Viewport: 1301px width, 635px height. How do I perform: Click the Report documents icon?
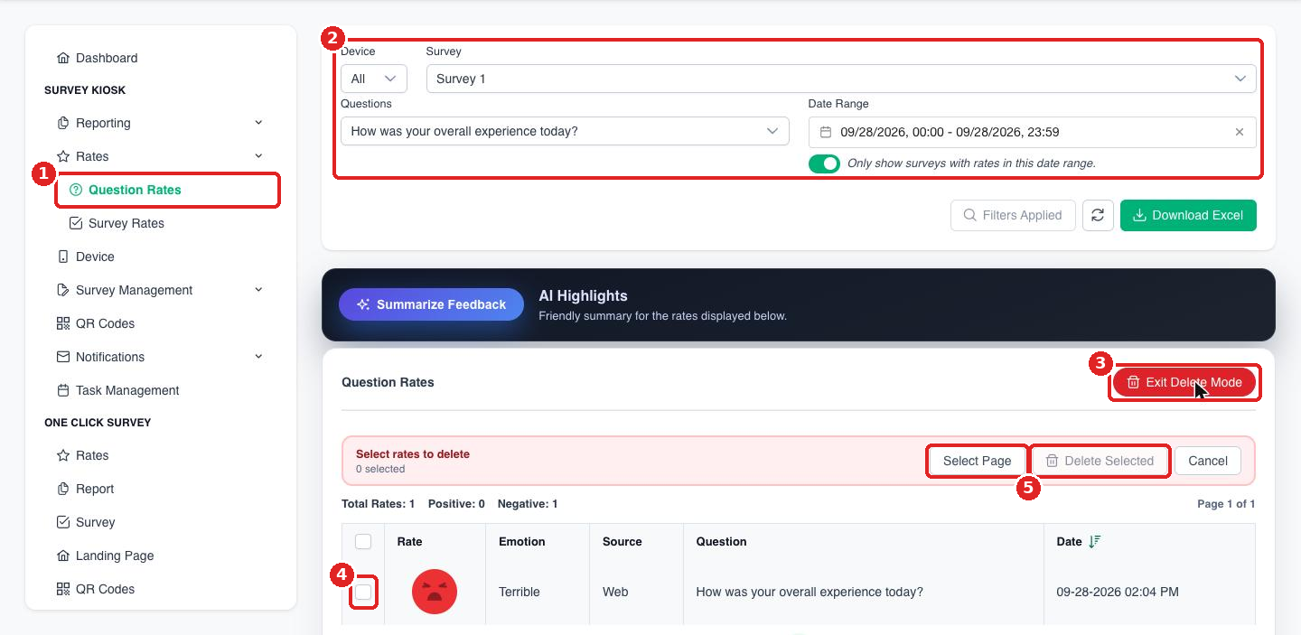click(x=63, y=489)
